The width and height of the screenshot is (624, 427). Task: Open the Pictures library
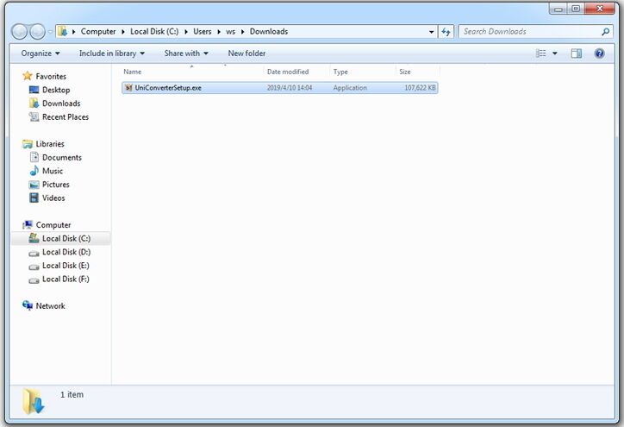[56, 185]
